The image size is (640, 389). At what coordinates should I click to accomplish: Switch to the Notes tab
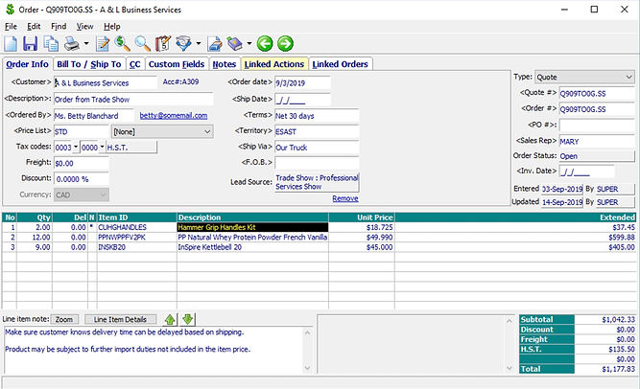click(225, 64)
